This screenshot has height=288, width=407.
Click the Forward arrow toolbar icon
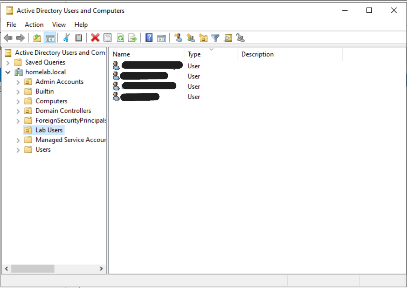[20, 38]
